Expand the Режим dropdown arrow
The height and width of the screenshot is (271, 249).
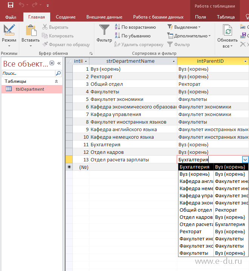(9, 46)
